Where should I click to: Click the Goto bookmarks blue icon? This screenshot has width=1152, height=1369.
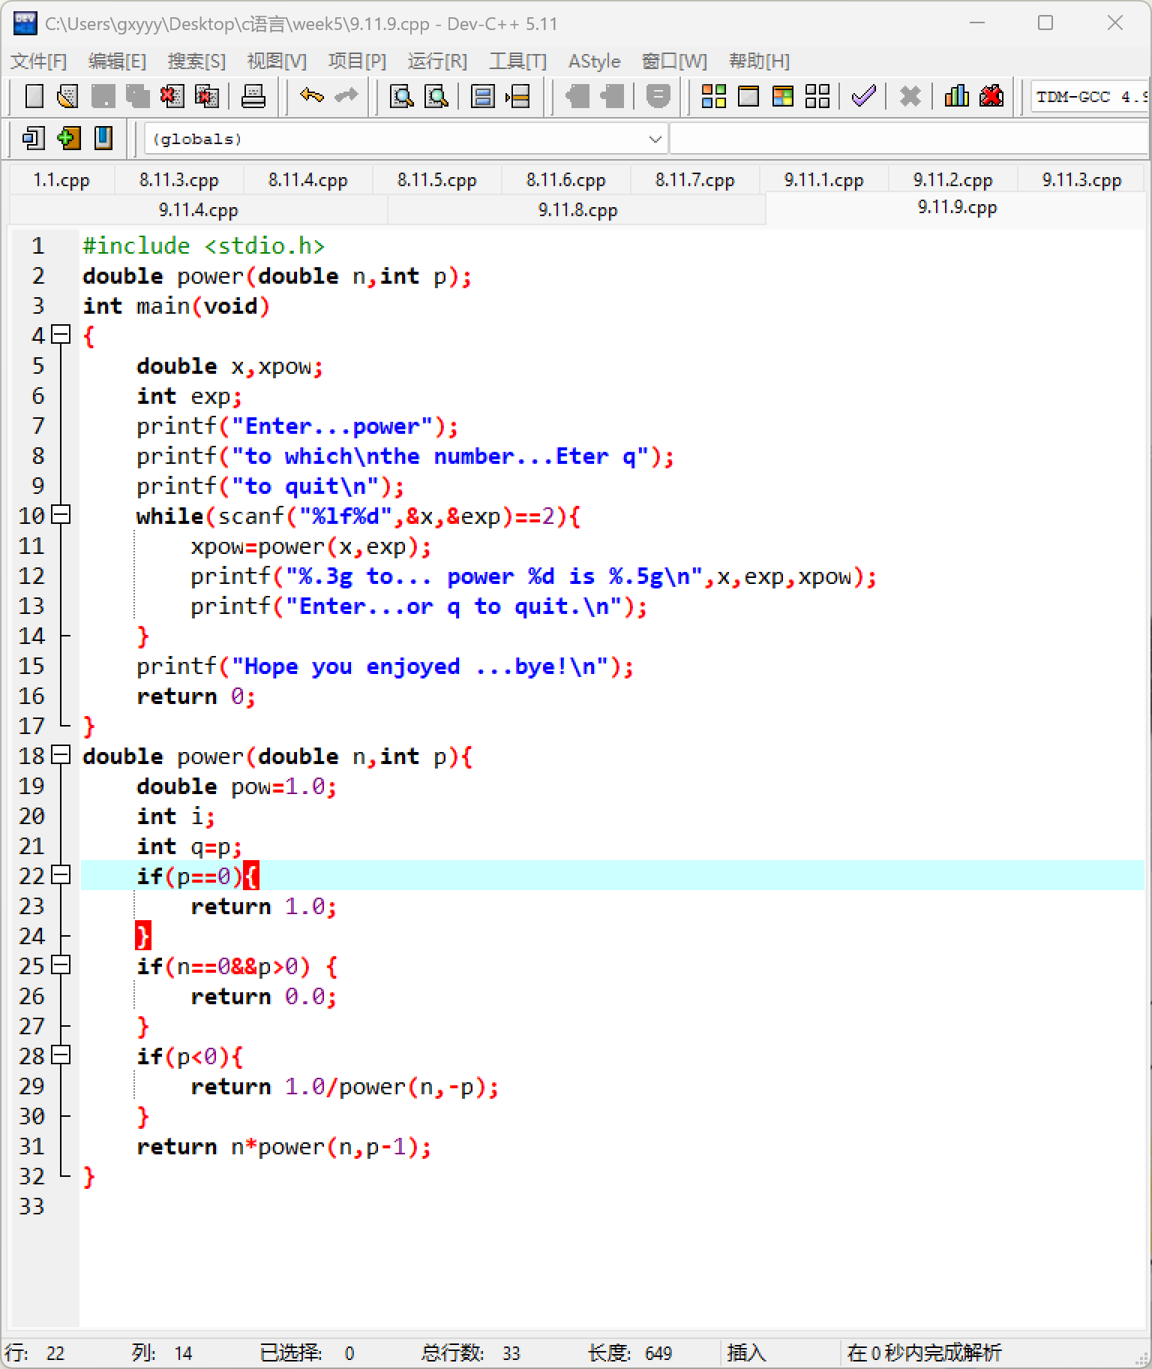103,138
